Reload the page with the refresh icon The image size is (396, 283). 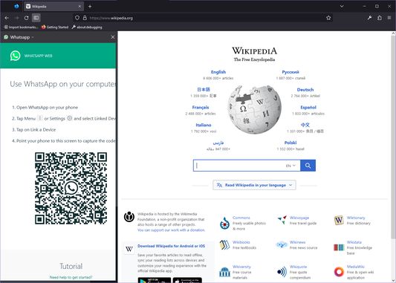[26, 18]
